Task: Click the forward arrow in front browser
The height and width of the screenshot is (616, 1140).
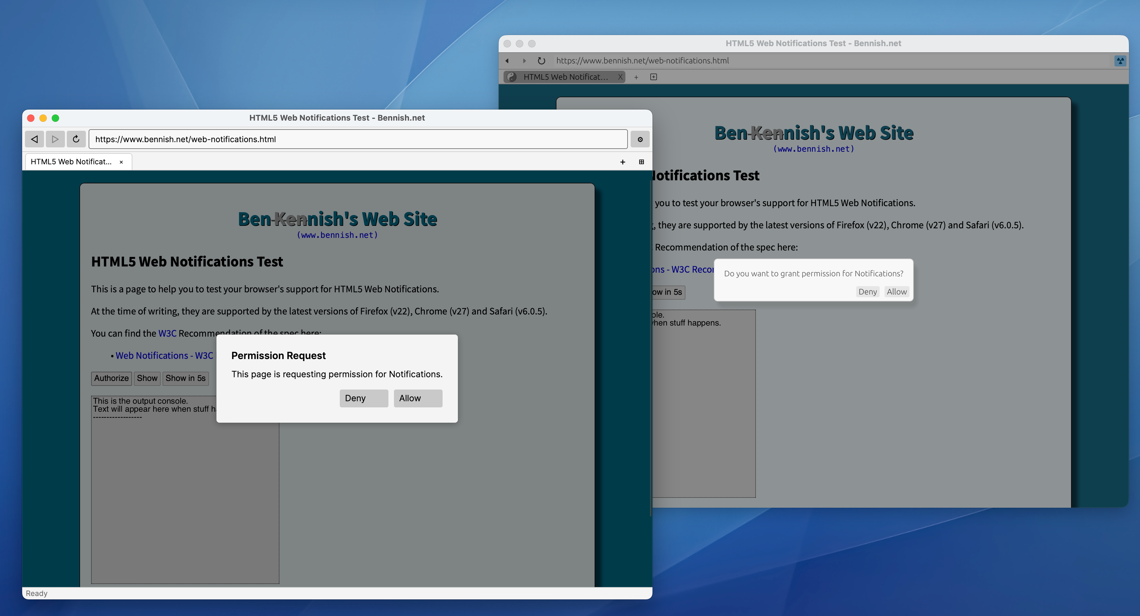Action: pos(55,139)
